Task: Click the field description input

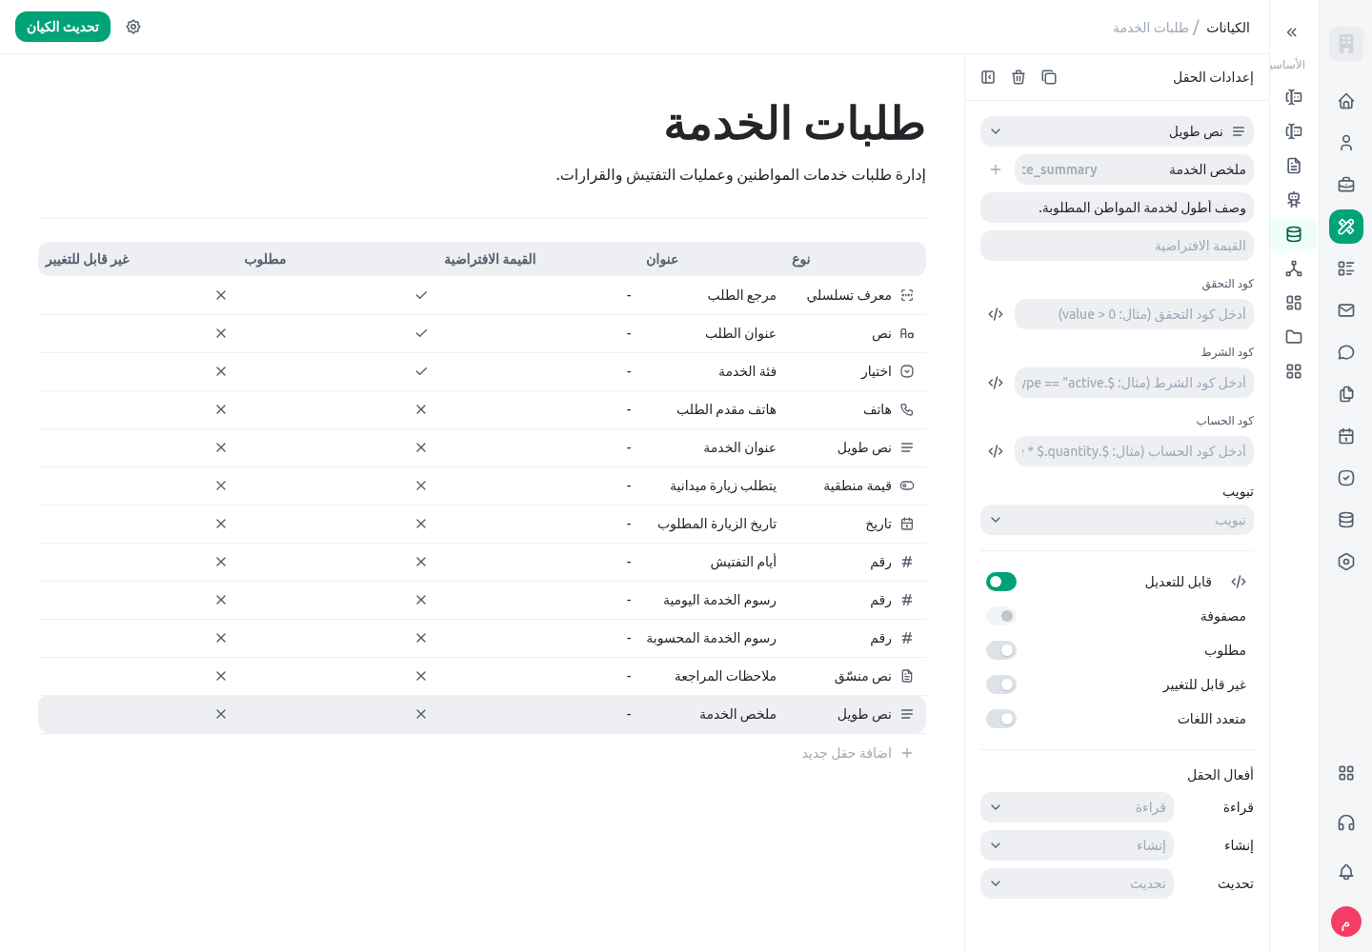Action: tap(1117, 208)
